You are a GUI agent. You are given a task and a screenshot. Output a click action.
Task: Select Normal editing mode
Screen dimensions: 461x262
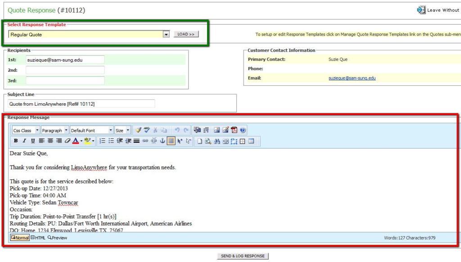tap(20, 238)
